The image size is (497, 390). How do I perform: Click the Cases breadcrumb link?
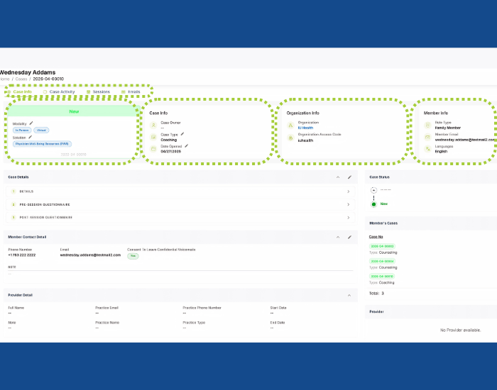[x=21, y=79]
